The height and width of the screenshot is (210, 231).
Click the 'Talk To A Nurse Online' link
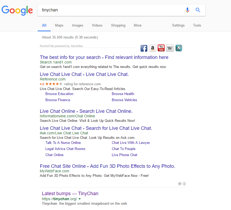pos(63,143)
